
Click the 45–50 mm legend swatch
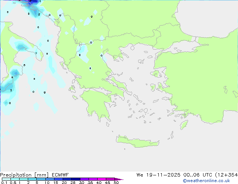pos(110,179)
